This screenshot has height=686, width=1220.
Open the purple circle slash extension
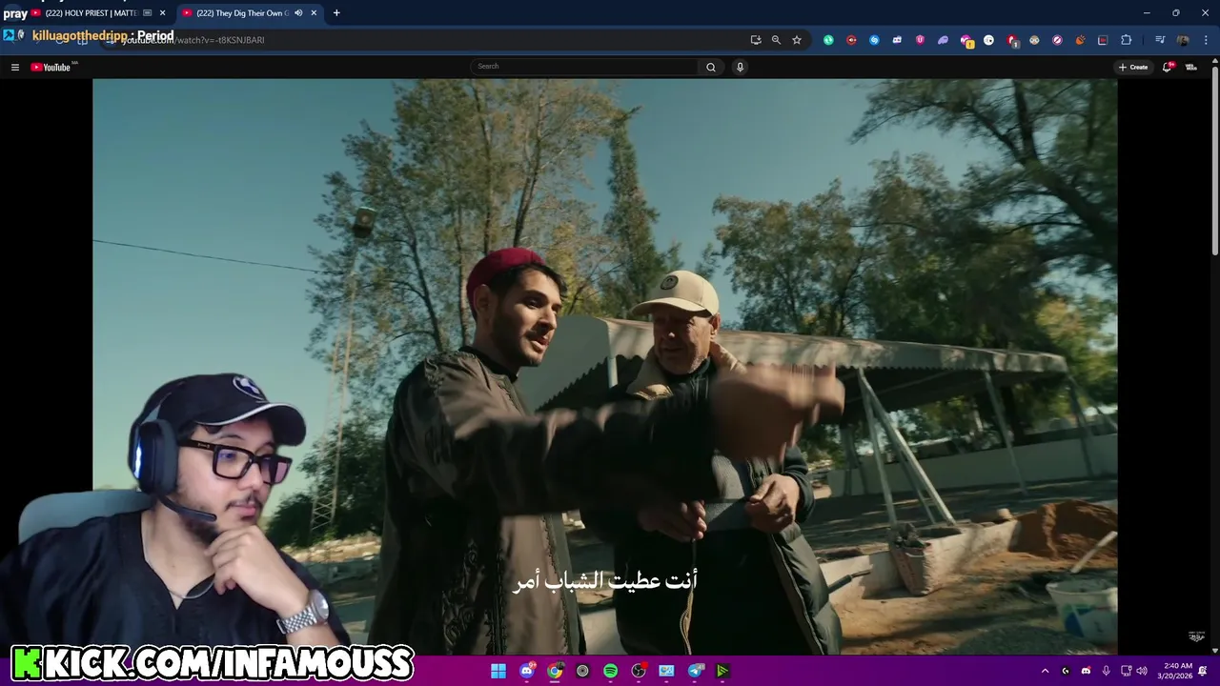coord(1057,40)
